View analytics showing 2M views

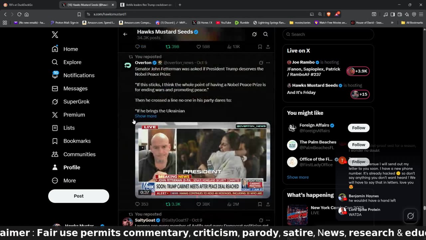[233, 204]
